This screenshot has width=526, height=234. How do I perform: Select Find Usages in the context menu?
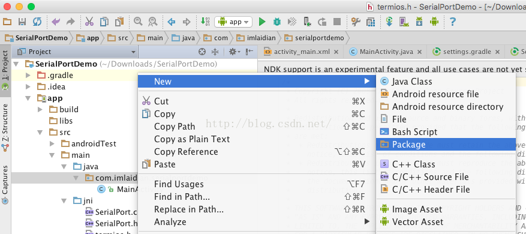click(x=257, y=184)
